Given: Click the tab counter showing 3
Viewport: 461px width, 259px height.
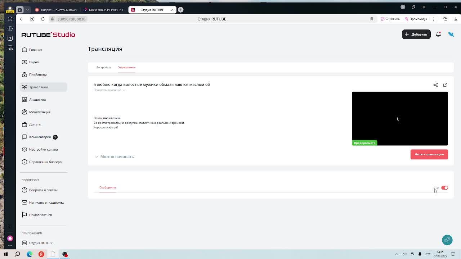Looking at the screenshot, I should tap(19, 10).
